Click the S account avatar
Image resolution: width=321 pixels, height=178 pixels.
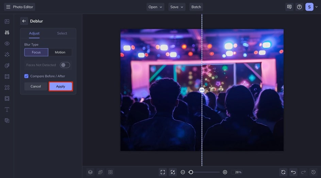309,7
